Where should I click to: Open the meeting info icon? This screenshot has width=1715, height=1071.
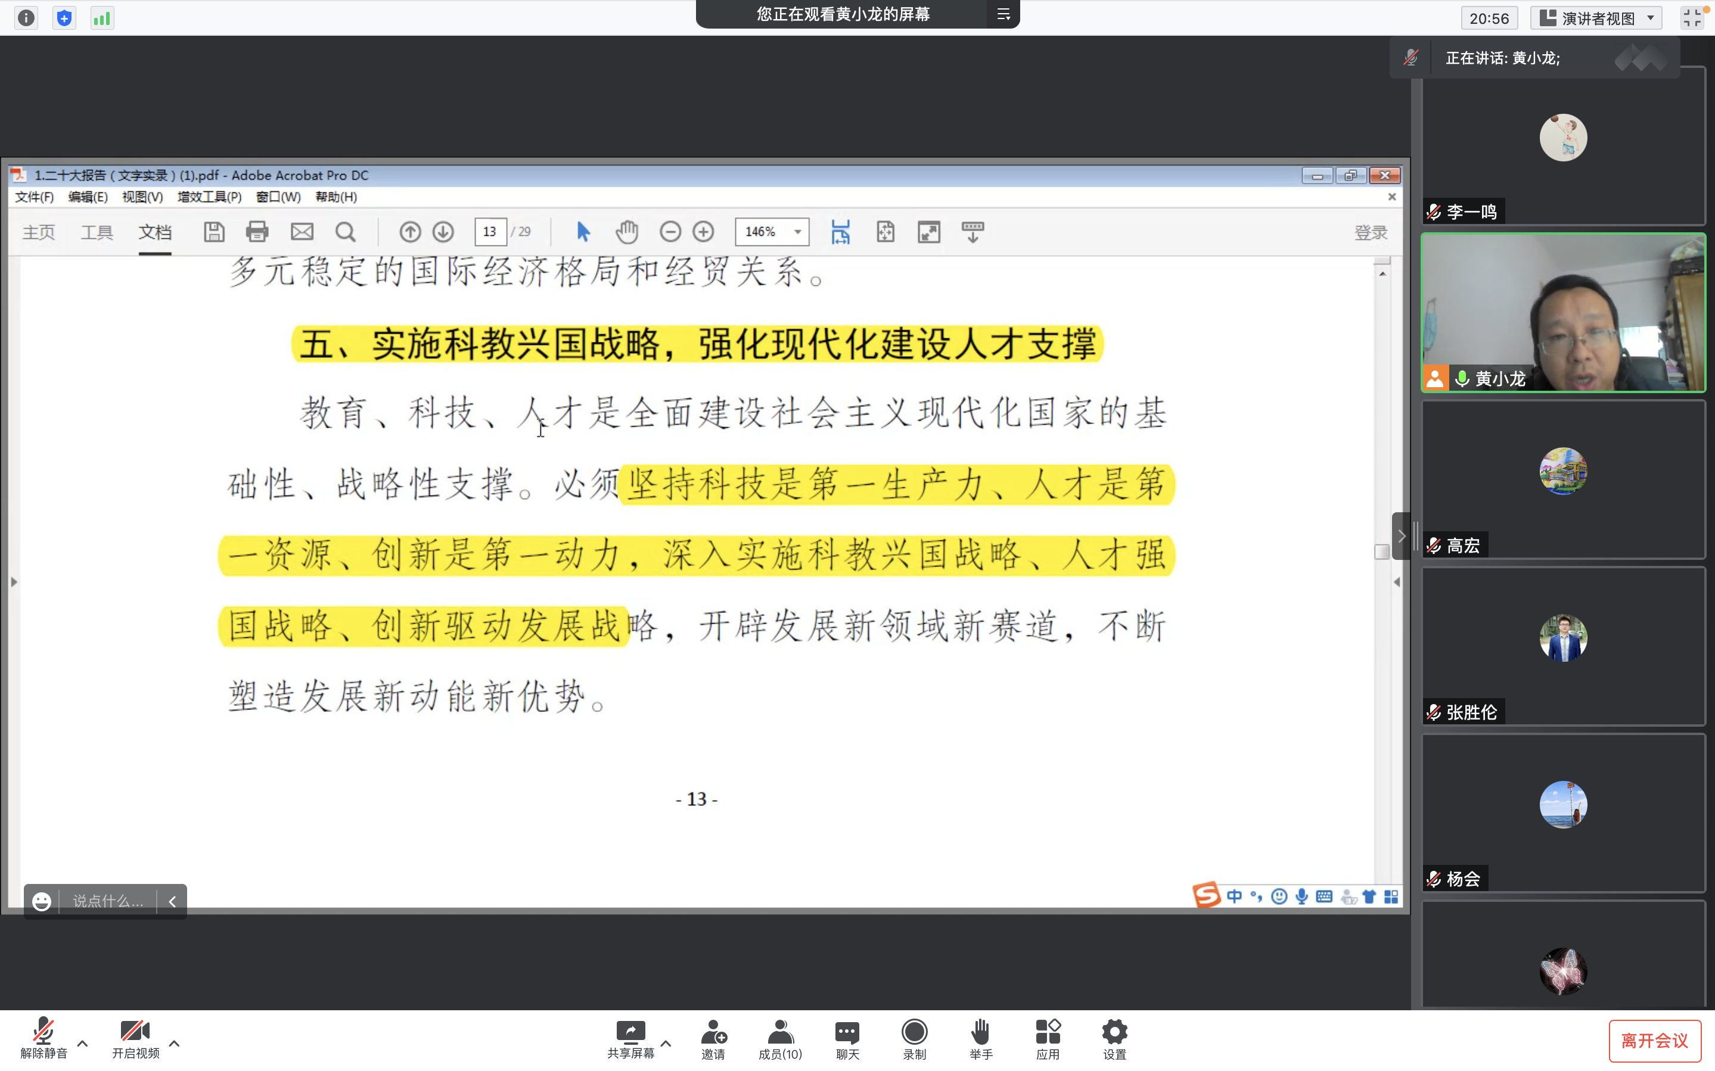click(26, 18)
